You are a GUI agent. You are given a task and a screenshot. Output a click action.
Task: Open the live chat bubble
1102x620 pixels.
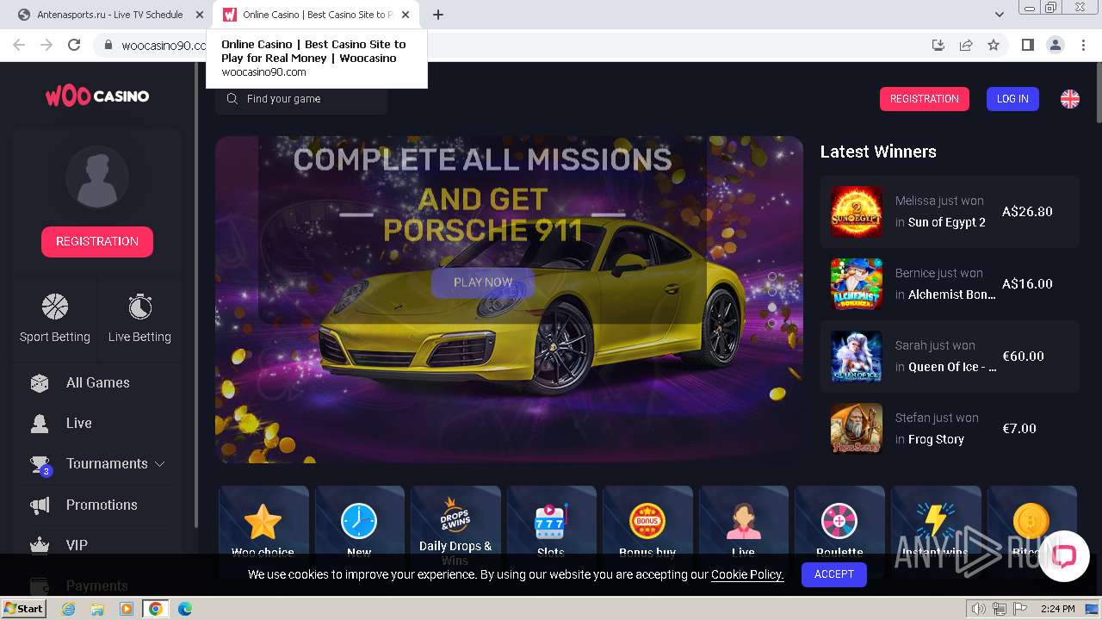tap(1064, 555)
